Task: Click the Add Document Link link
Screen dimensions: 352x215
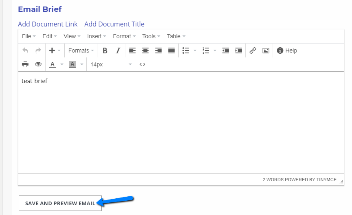Action: pyautogui.click(x=48, y=24)
